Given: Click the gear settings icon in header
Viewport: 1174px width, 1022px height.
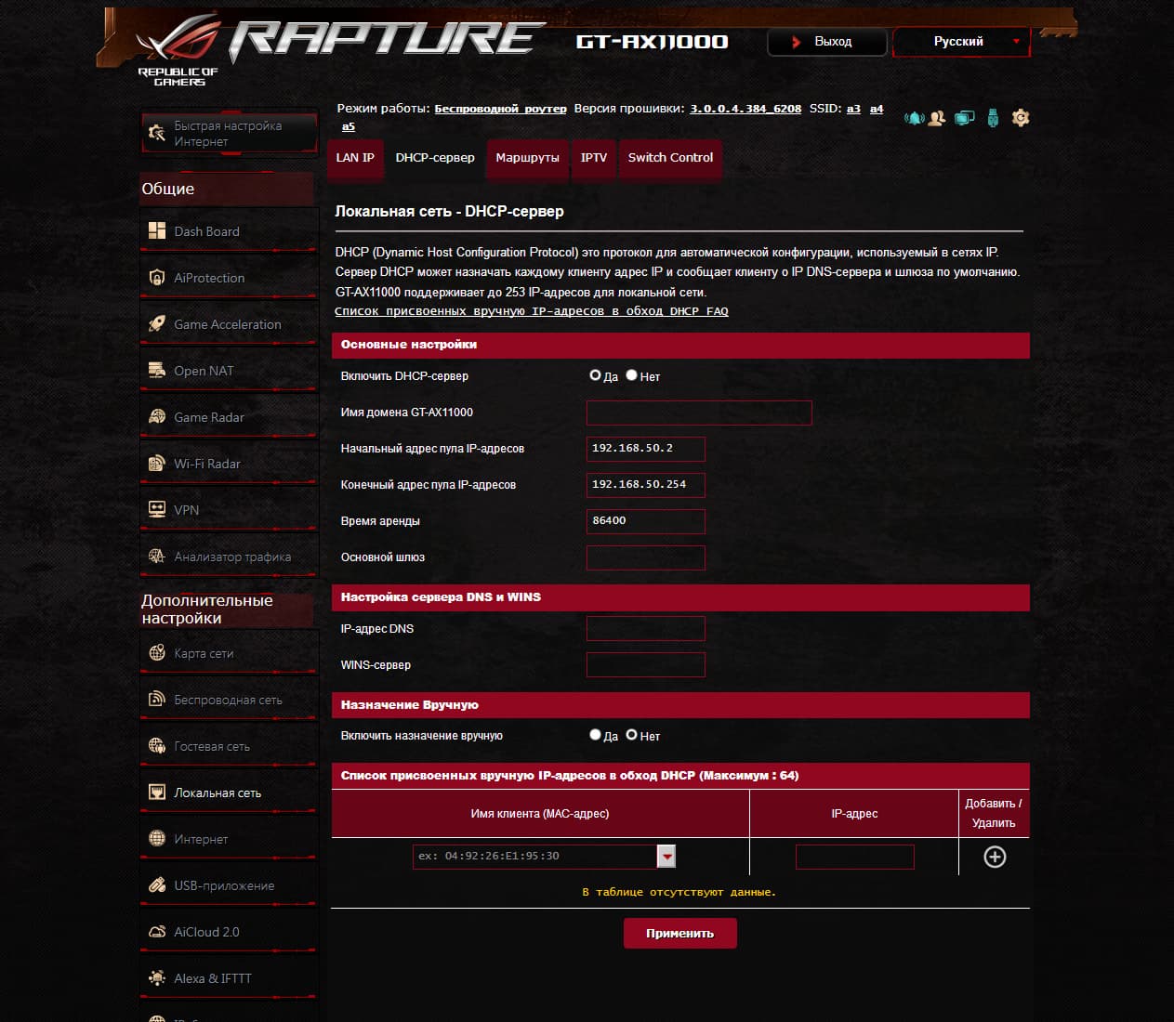Looking at the screenshot, I should coord(1021,118).
